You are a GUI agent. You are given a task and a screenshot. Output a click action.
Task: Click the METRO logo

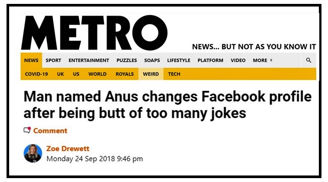tap(94, 33)
